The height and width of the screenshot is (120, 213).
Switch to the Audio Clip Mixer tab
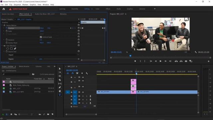[45, 14]
